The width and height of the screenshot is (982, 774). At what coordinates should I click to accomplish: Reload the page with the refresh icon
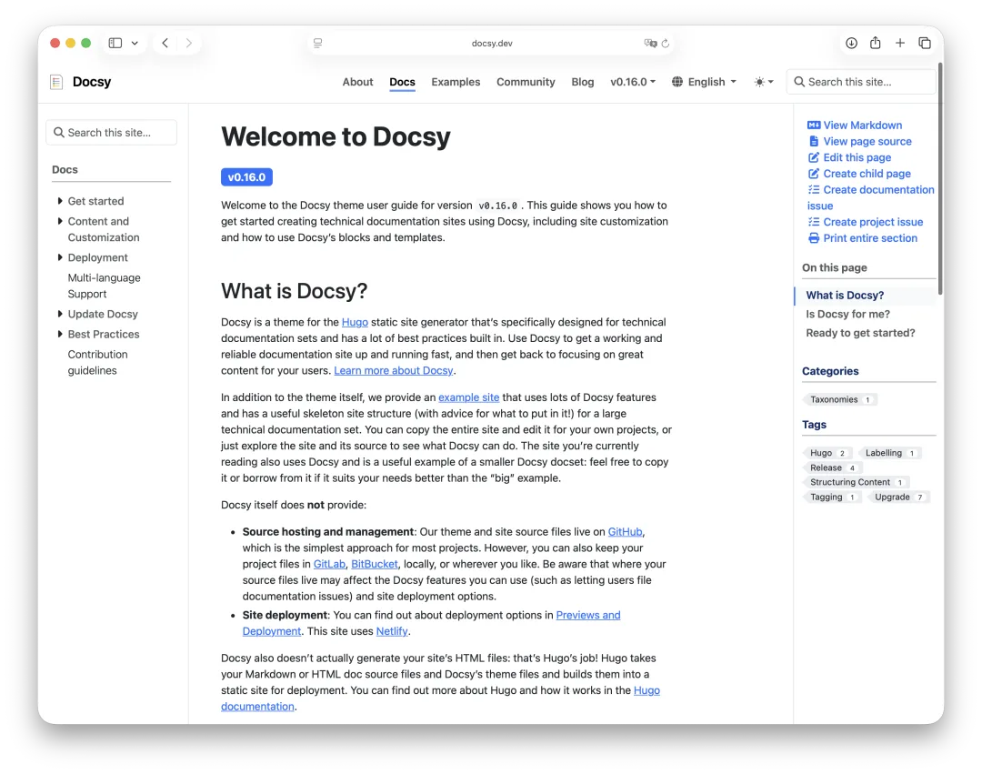(665, 44)
